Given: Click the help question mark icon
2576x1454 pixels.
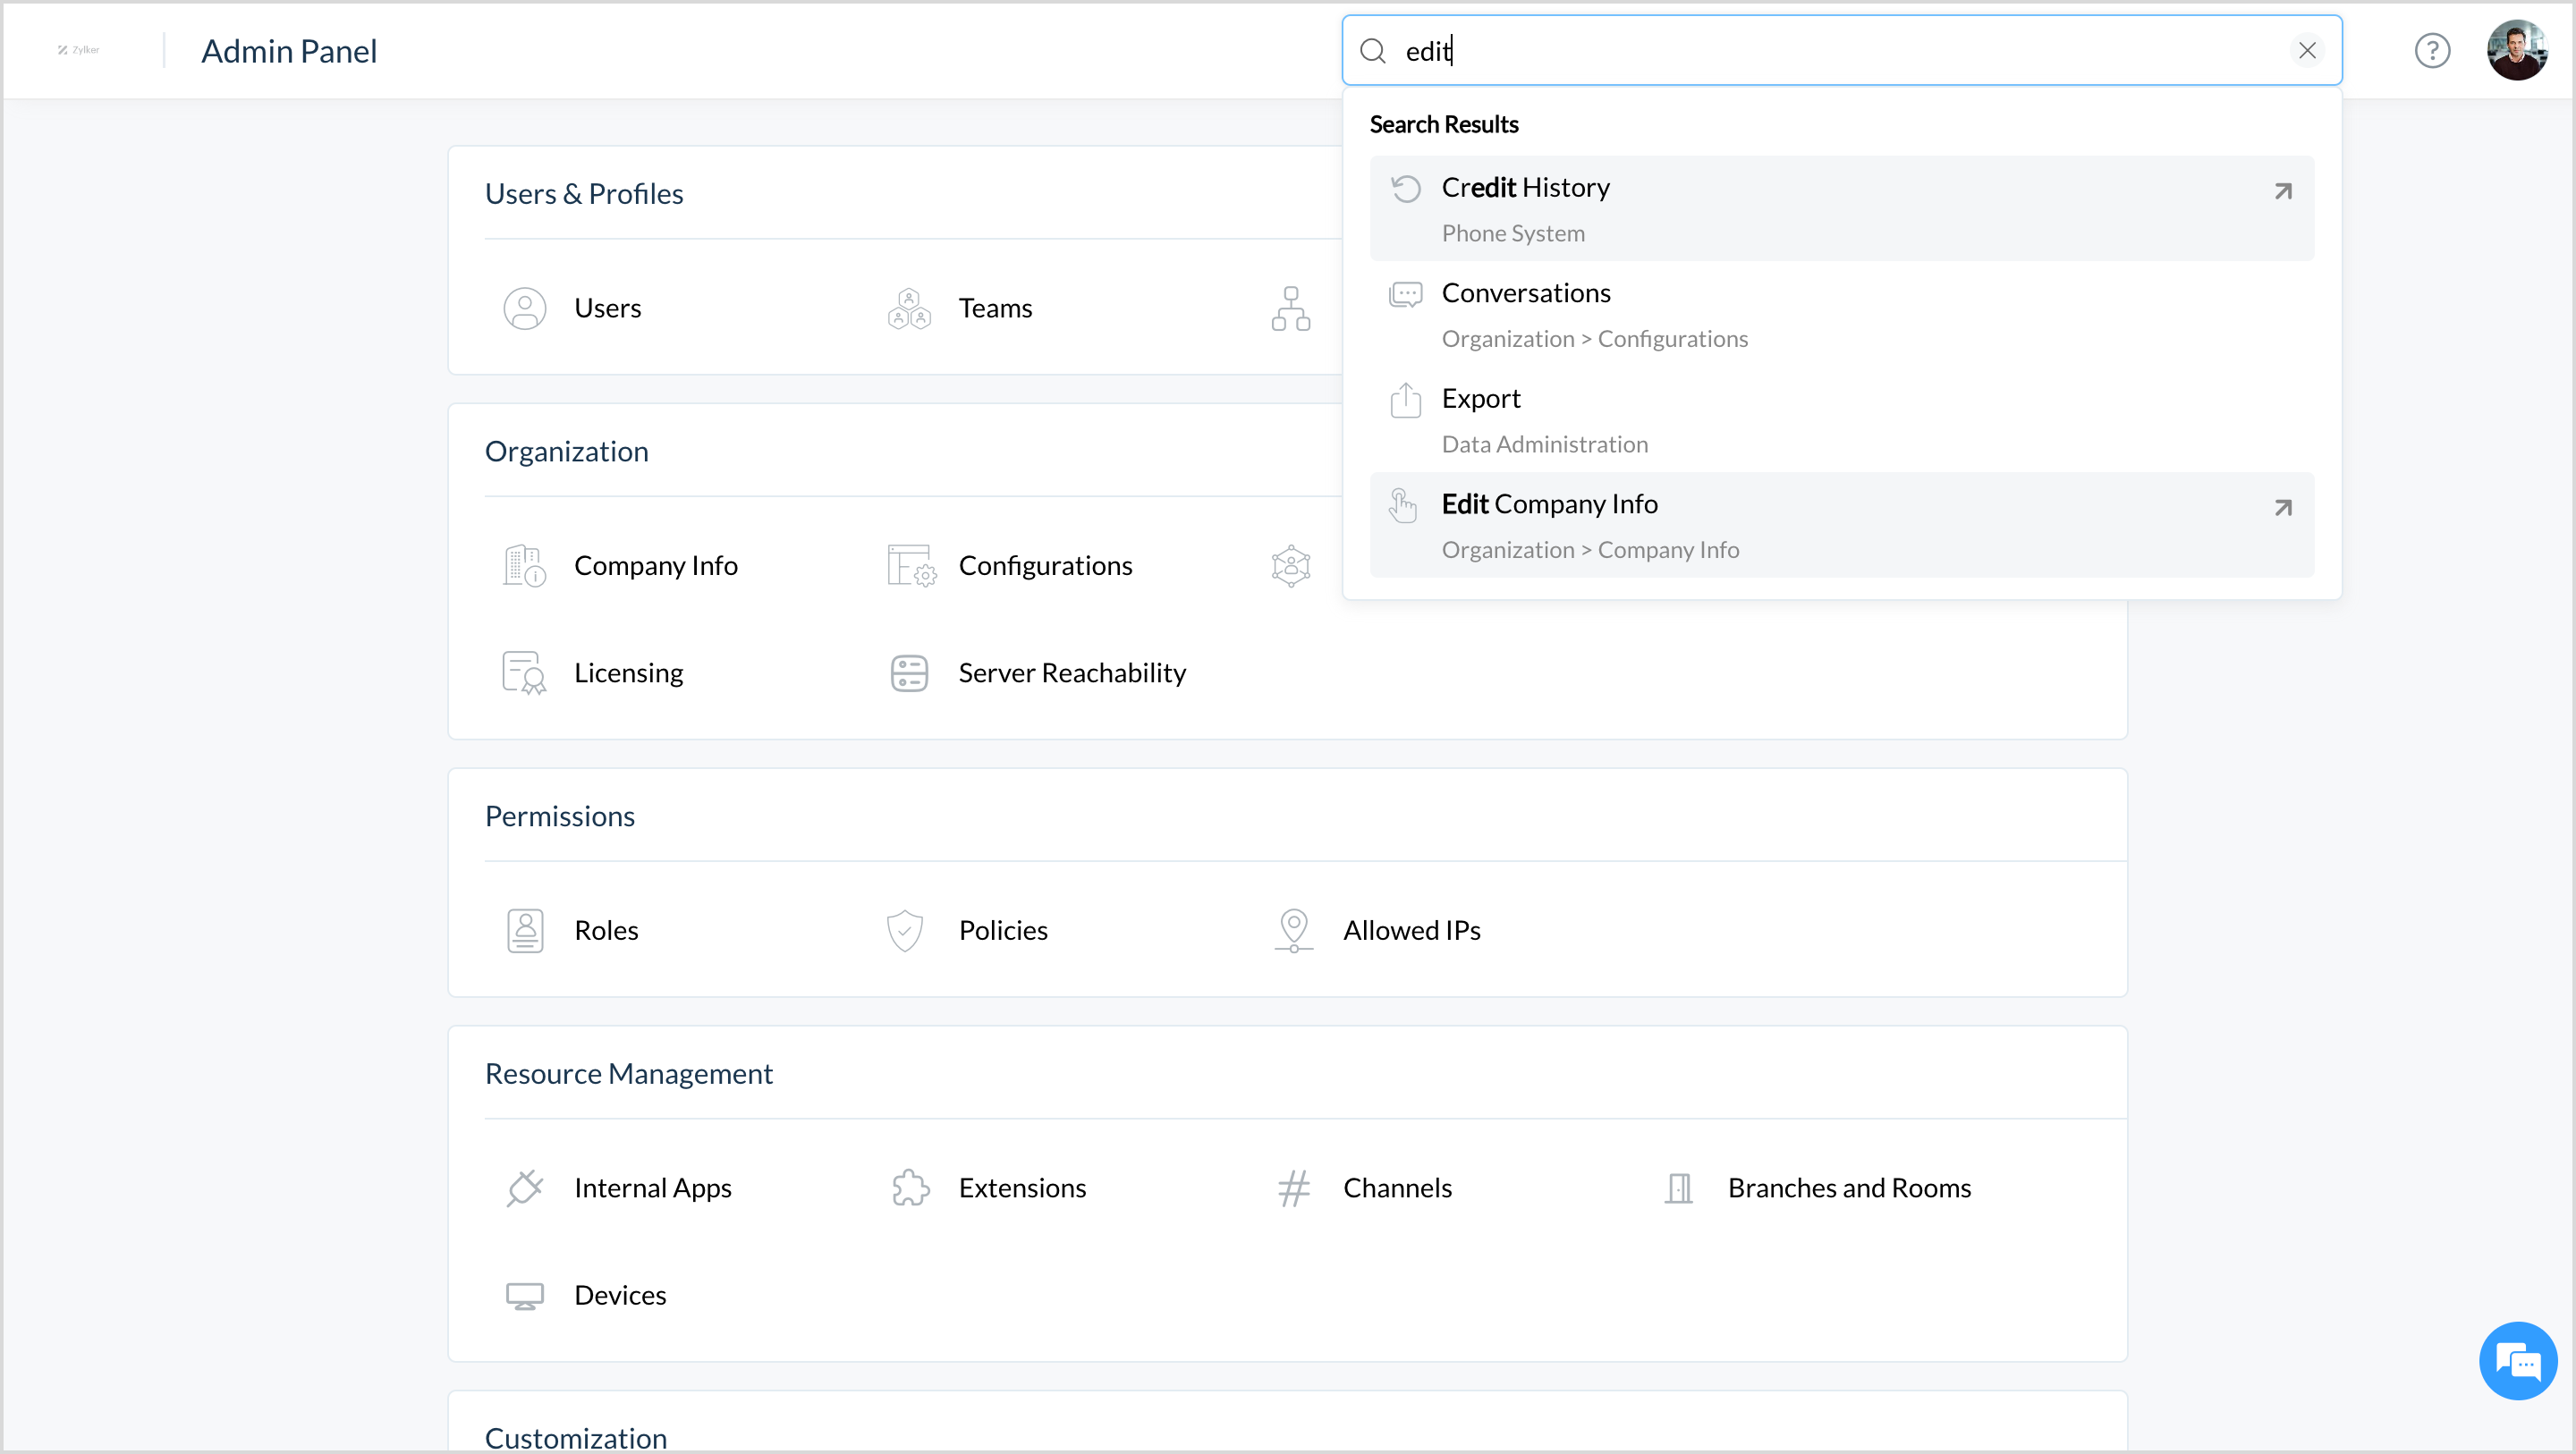Looking at the screenshot, I should point(2431,50).
